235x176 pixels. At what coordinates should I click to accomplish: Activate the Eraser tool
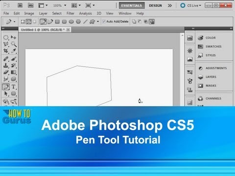(6, 72)
